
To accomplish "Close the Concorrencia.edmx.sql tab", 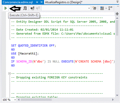I will pyautogui.click(x=42, y=2).
